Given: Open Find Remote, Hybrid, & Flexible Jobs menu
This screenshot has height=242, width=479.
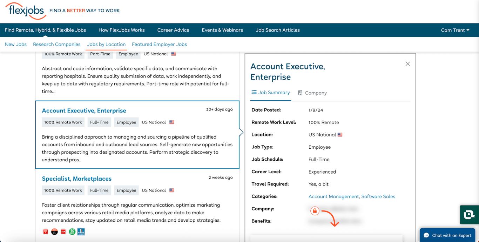Looking at the screenshot, I should pyautogui.click(x=45, y=30).
